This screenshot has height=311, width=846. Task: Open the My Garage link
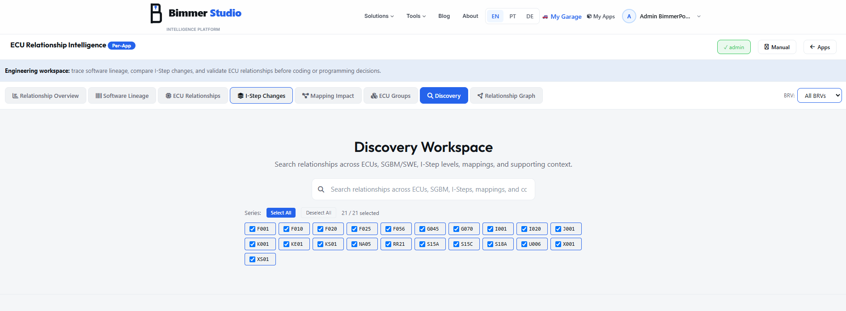[562, 17]
